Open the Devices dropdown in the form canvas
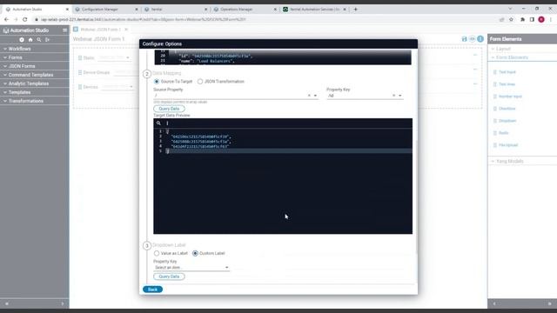This screenshot has height=313, width=557. pyautogui.click(x=117, y=87)
